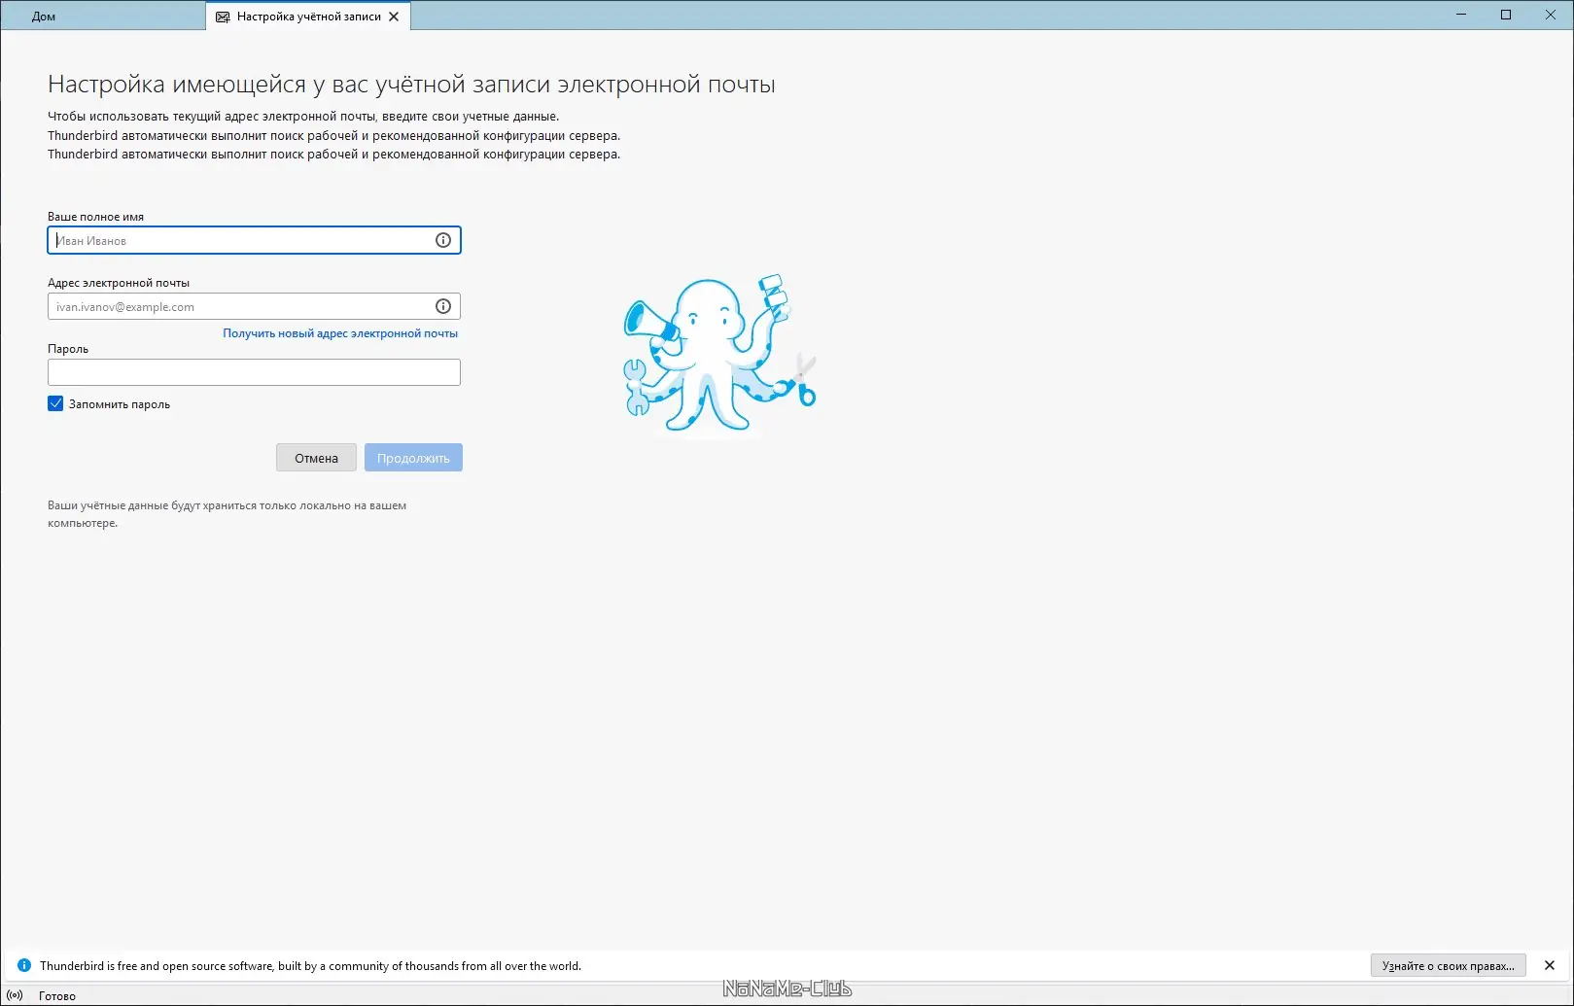Dismiss the Thunderbird rights notification bar
The width and height of the screenshot is (1574, 1006).
1550,965
